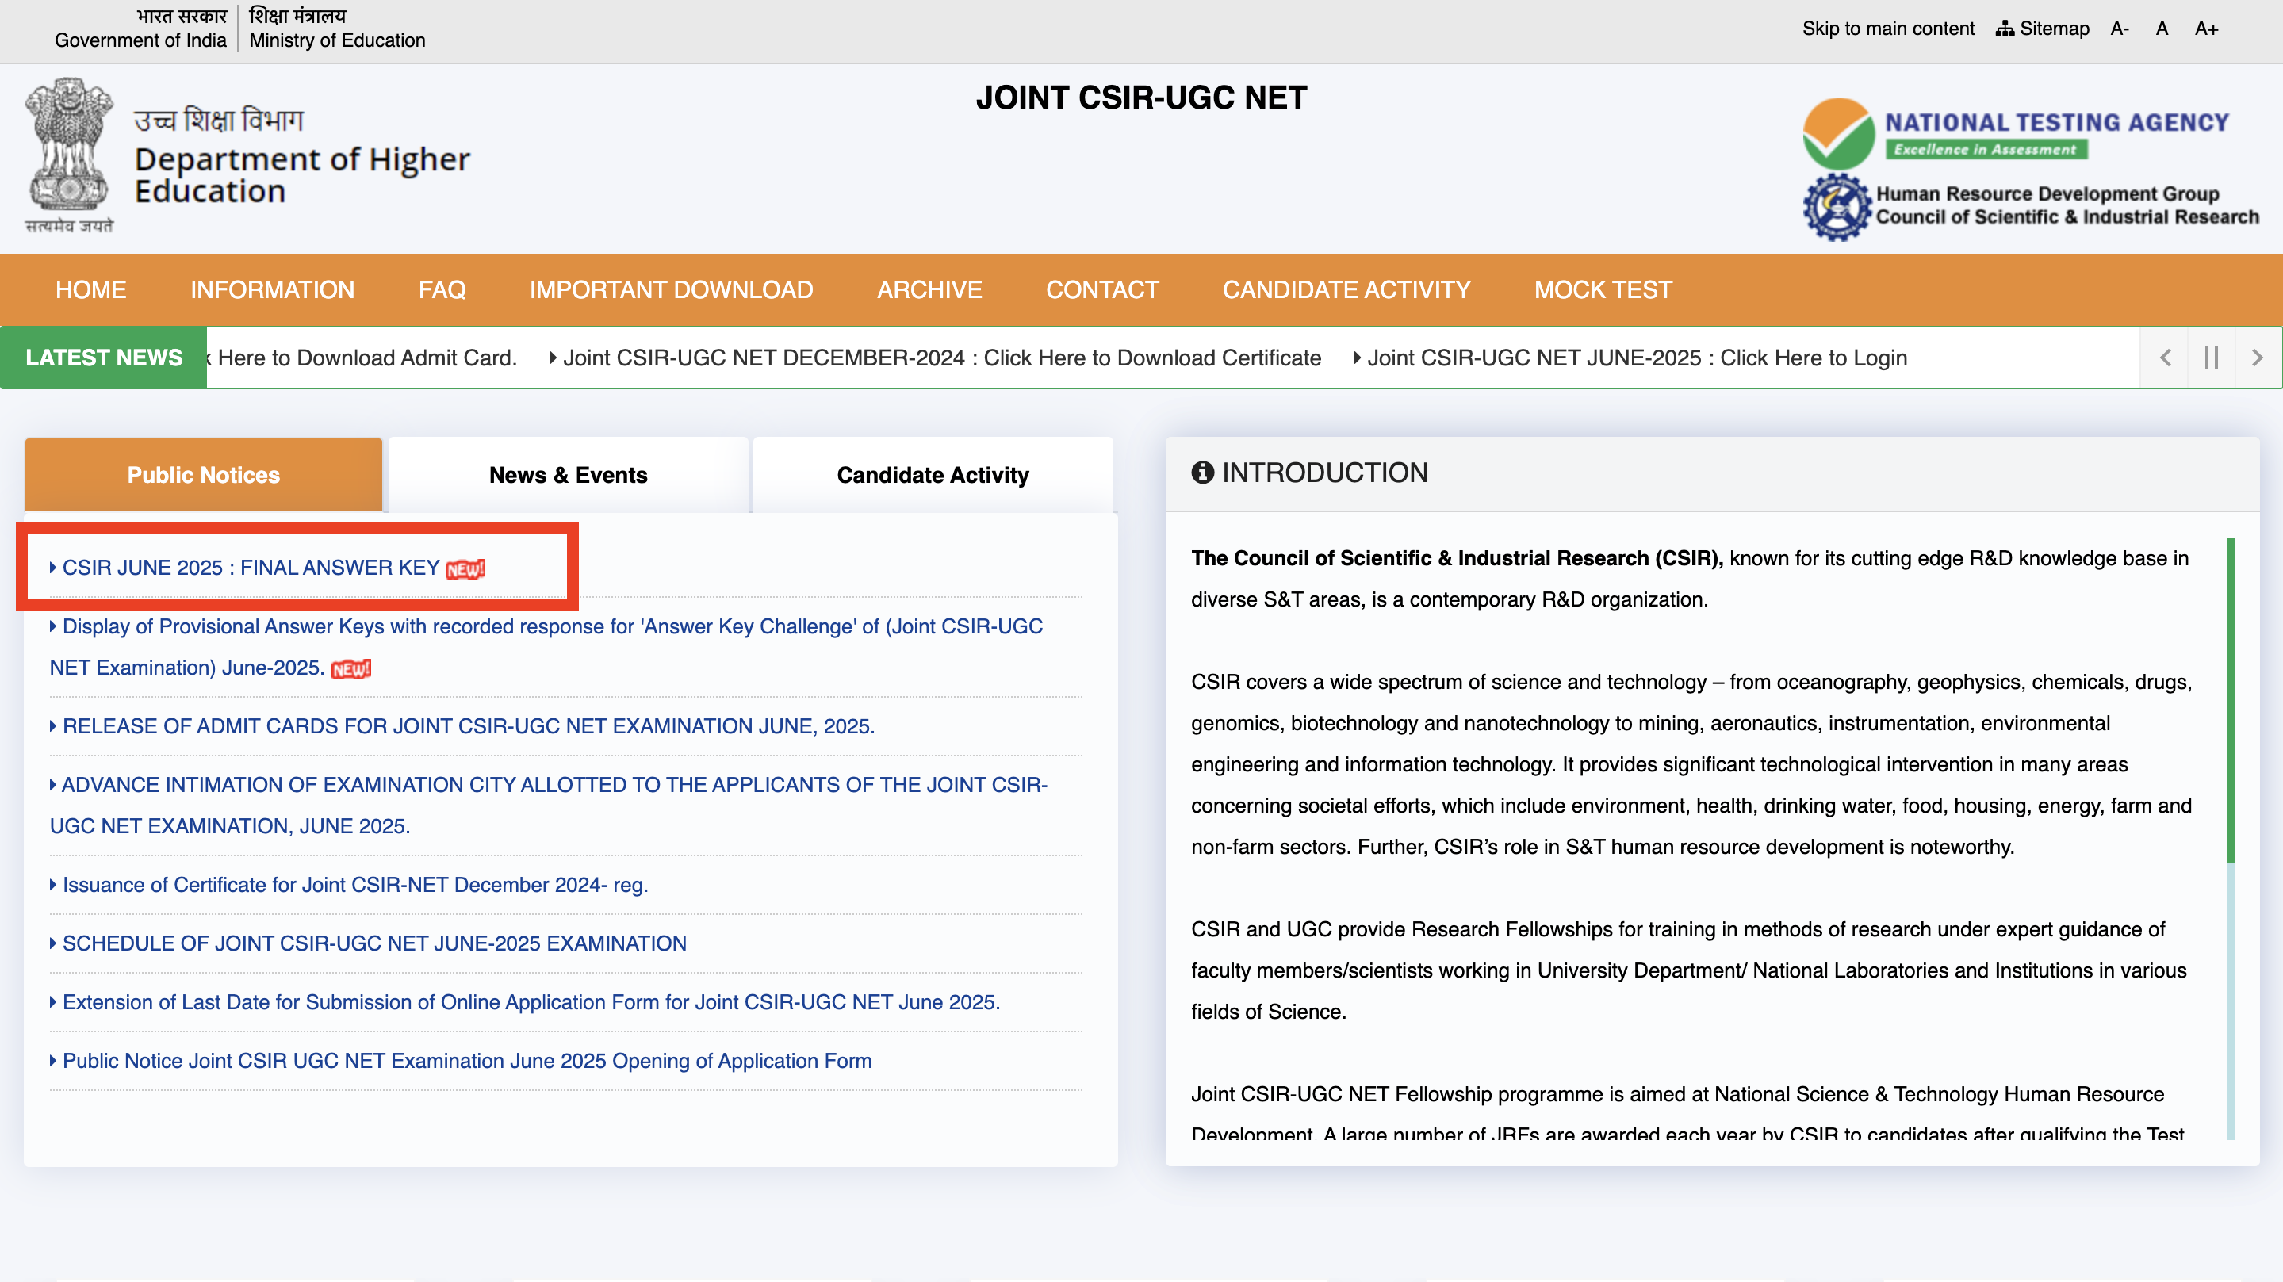This screenshot has width=2283, height=1282.
Task: Click the Skip to main content link
Action: coord(1888,29)
